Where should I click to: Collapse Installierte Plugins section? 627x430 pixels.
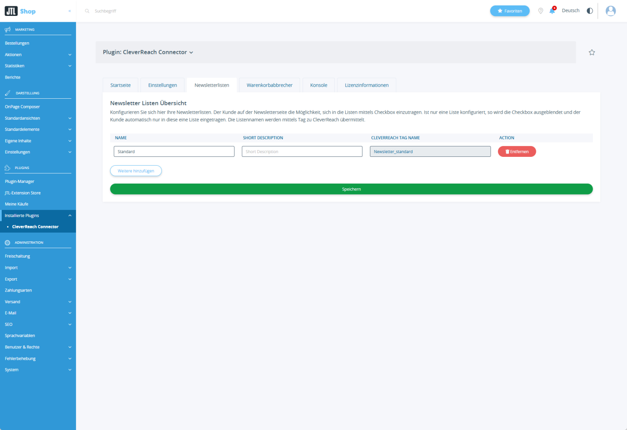[70, 215]
